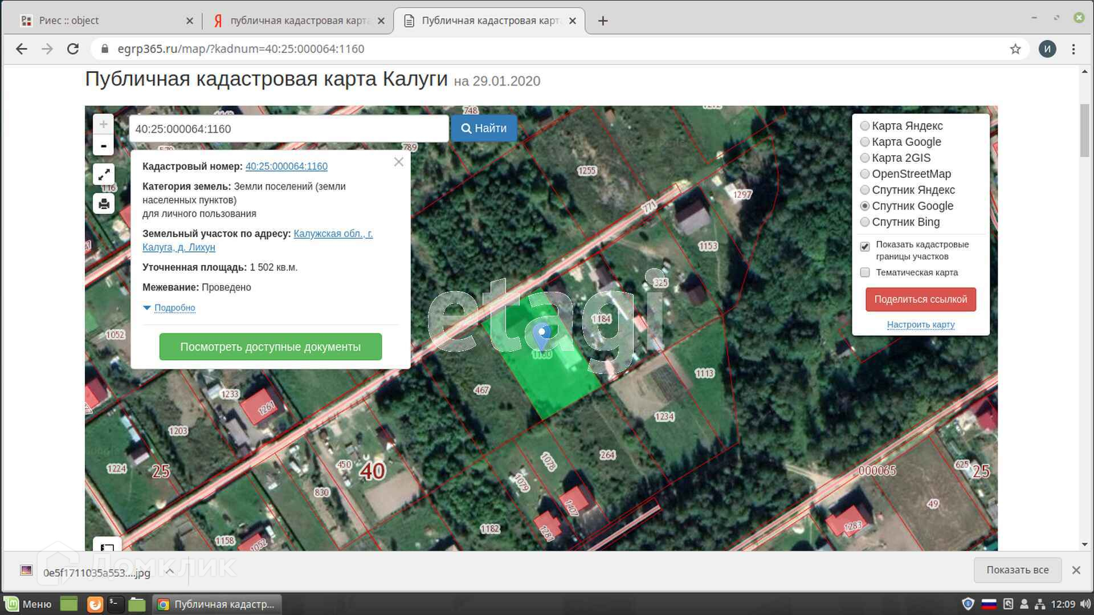Uncheck Показать кадастровые границы участков
The height and width of the screenshot is (615, 1094).
[865, 246]
